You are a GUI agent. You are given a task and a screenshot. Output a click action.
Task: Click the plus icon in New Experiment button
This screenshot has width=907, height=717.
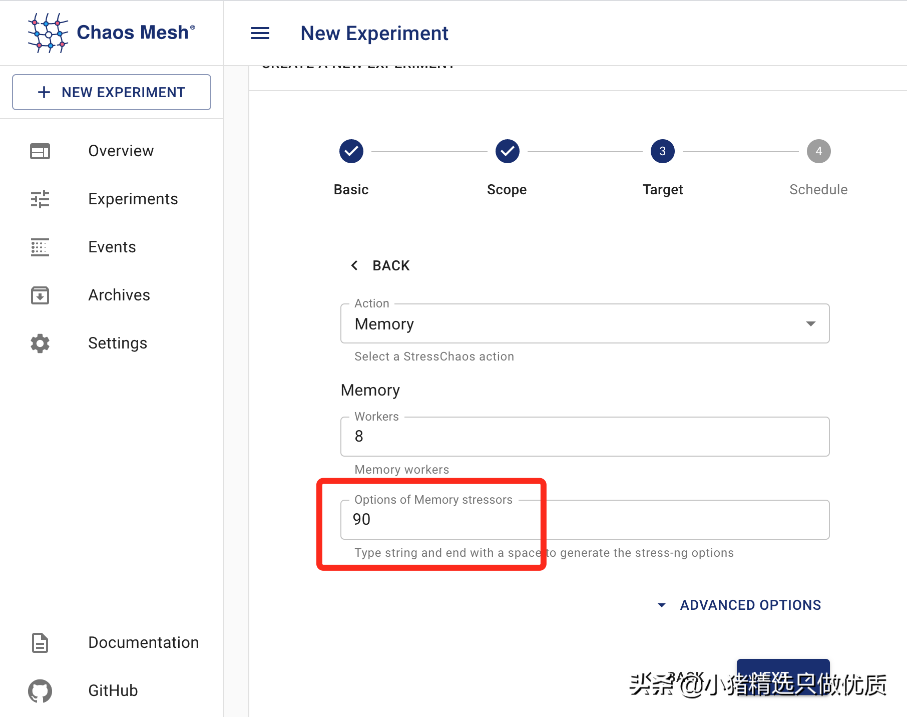[x=44, y=92]
